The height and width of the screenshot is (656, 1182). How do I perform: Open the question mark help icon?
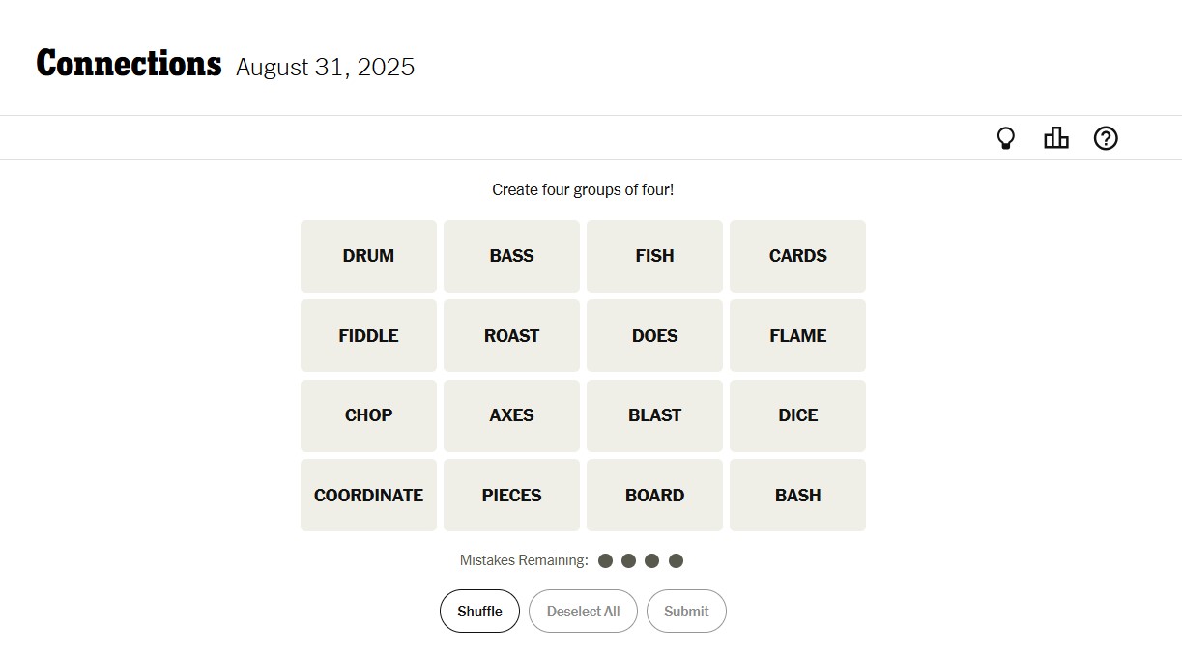1106,138
